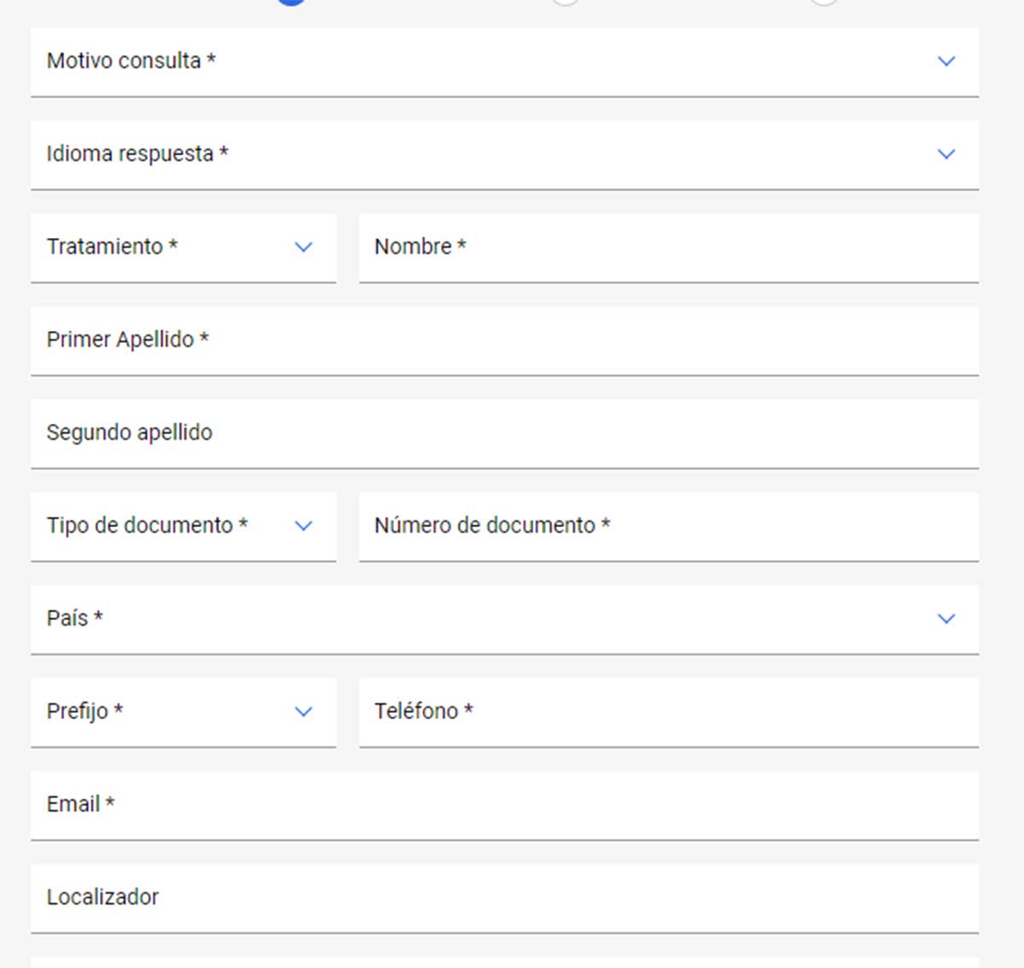Viewport: 1024px width, 968px height.
Task: Click the chevron icon next to Prefijo
Action: click(x=303, y=712)
